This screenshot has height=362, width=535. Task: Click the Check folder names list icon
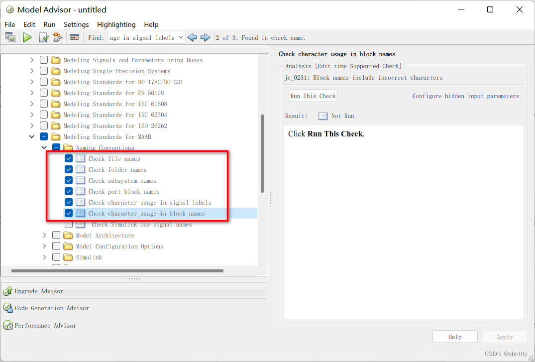pyautogui.click(x=81, y=169)
